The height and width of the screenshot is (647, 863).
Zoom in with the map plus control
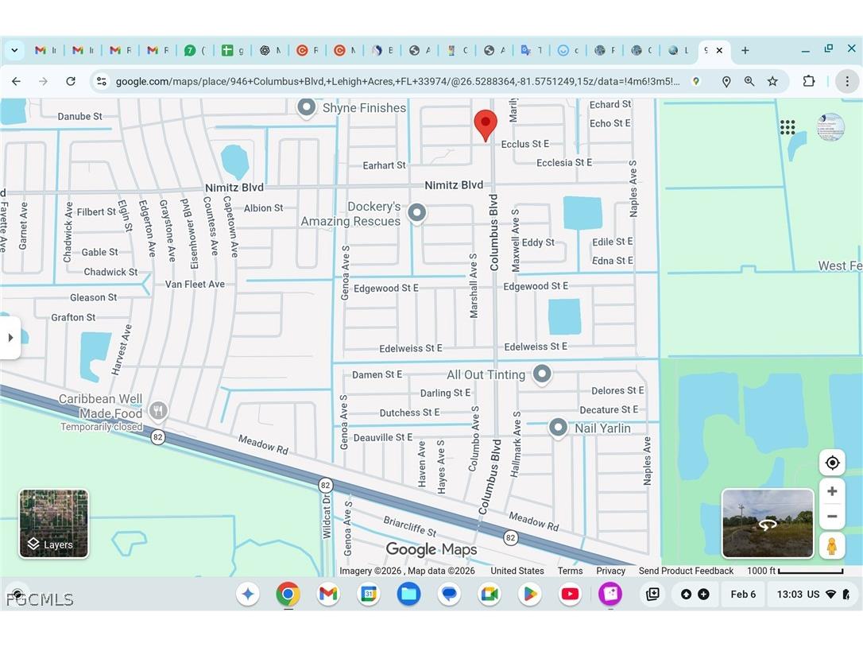832,491
